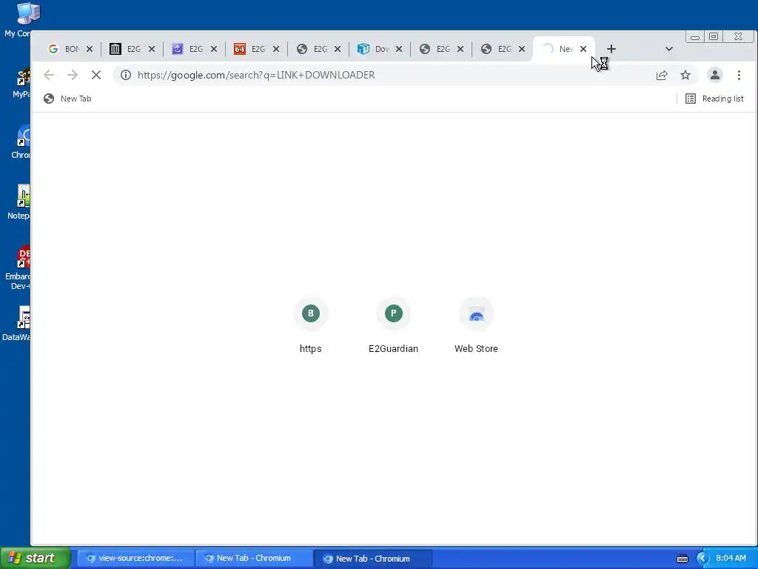Close the Google BON tab
This screenshot has height=569, width=758.
coord(90,49)
